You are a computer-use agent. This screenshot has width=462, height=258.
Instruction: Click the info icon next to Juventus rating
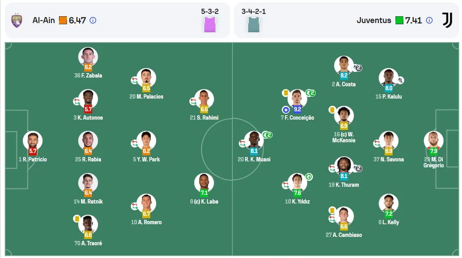(x=429, y=20)
